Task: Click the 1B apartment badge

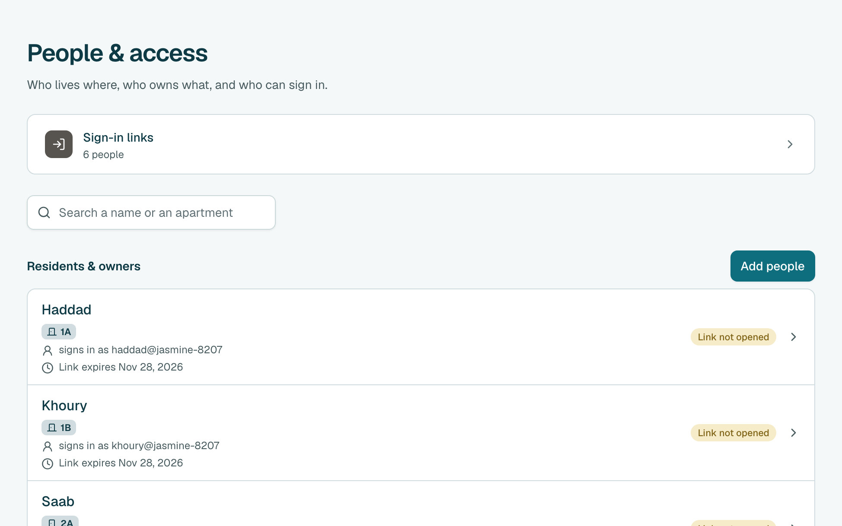Action: tap(59, 428)
